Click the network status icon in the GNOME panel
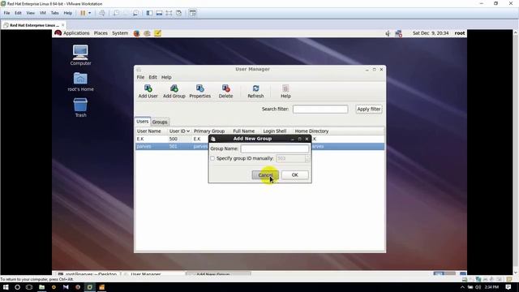This screenshot has height=292, width=519. click(398, 33)
